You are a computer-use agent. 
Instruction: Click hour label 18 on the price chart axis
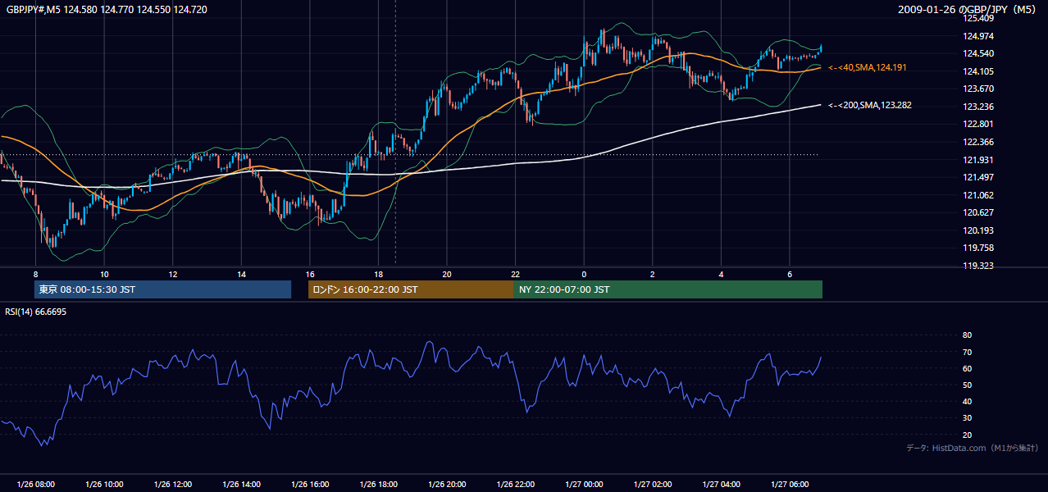pos(378,274)
